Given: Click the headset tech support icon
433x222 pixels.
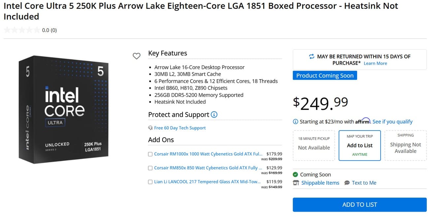Looking at the screenshot, I should (150, 128).
